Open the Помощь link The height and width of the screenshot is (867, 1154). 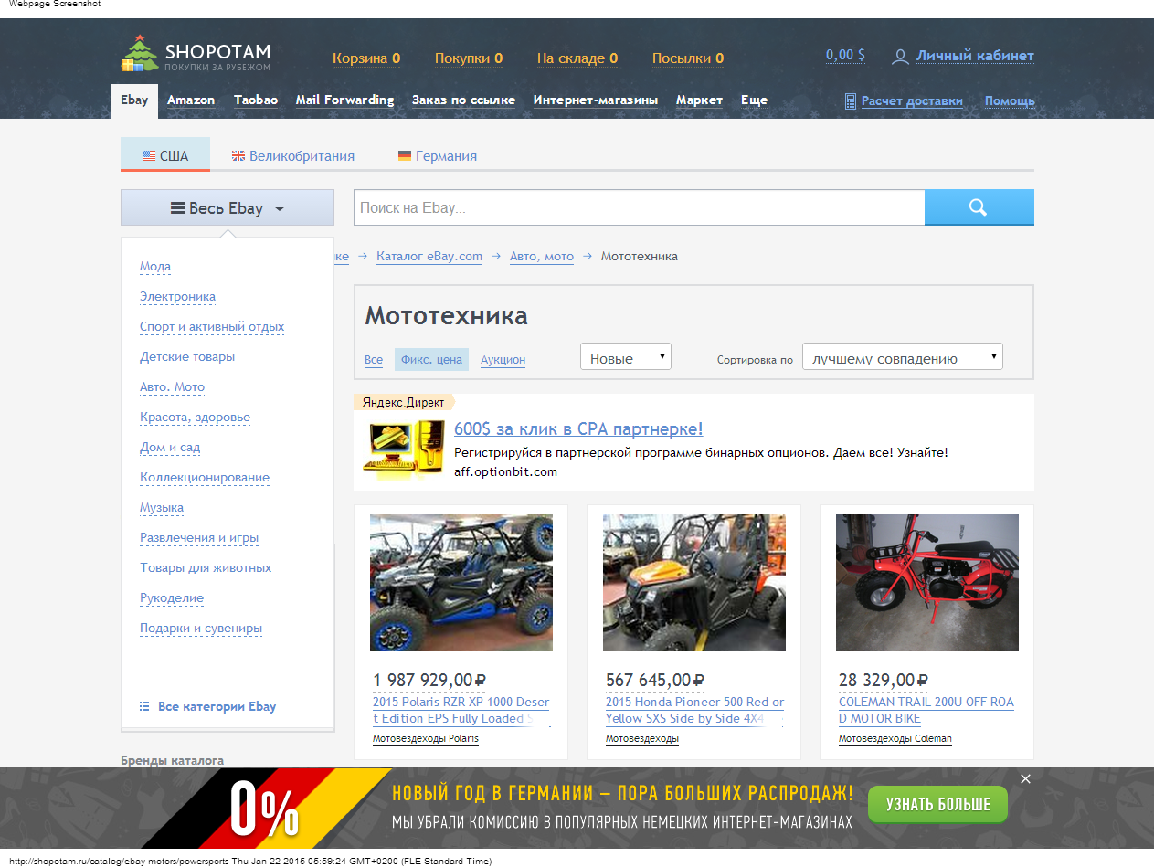[x=1010, y=101]
